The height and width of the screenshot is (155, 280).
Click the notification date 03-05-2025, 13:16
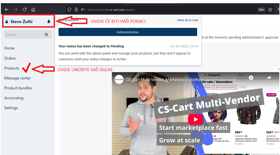click(184, 46)
